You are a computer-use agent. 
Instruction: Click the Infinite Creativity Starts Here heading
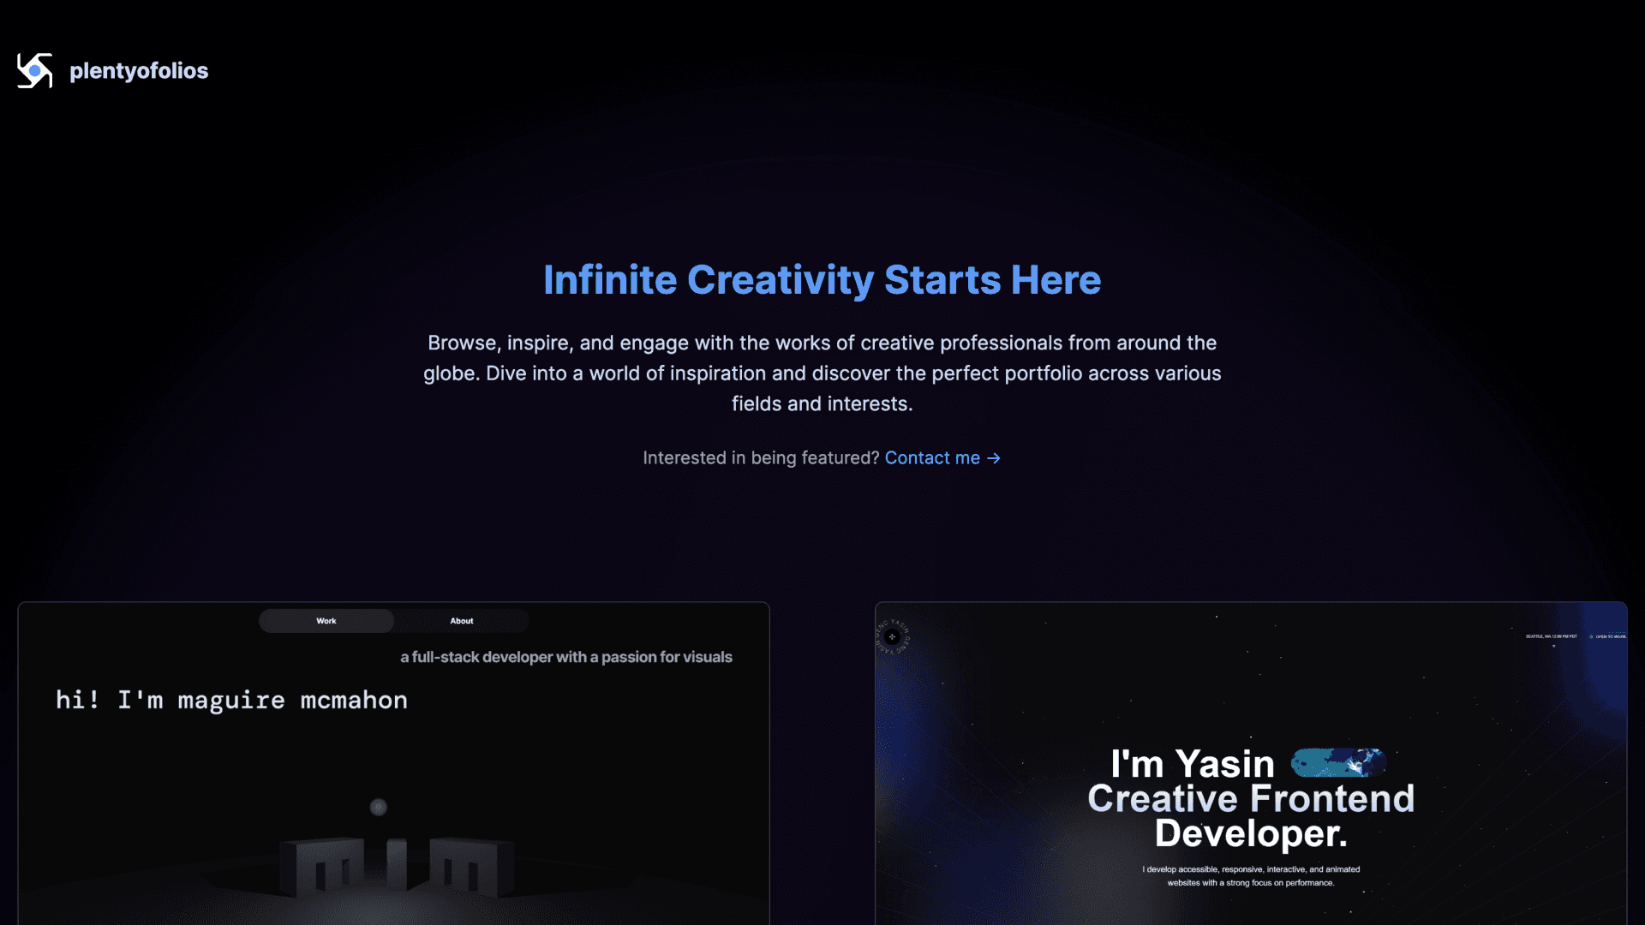[x=822, y=280]
